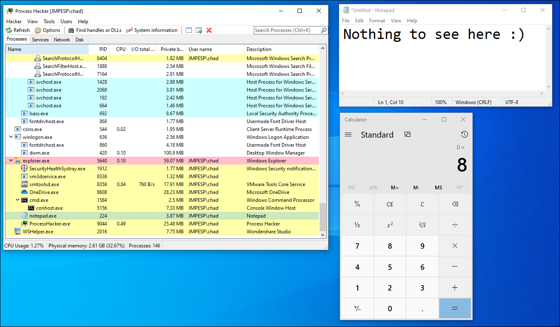This screenshot has height=327, width=560.
Task: Click 'CPU Usage: 1.27%' in the status bar
Action: 24,245
